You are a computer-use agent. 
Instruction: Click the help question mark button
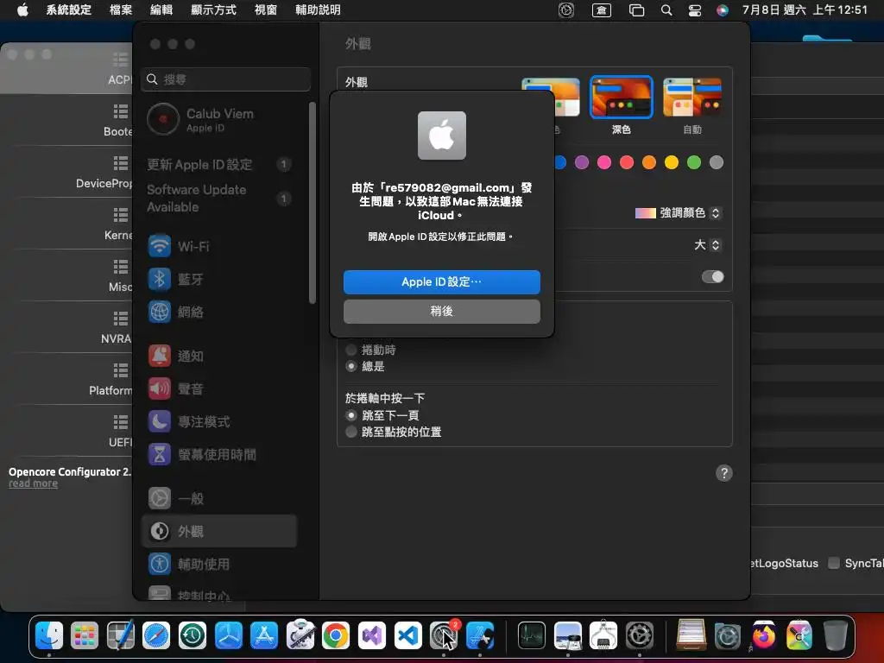click(724, 473)
